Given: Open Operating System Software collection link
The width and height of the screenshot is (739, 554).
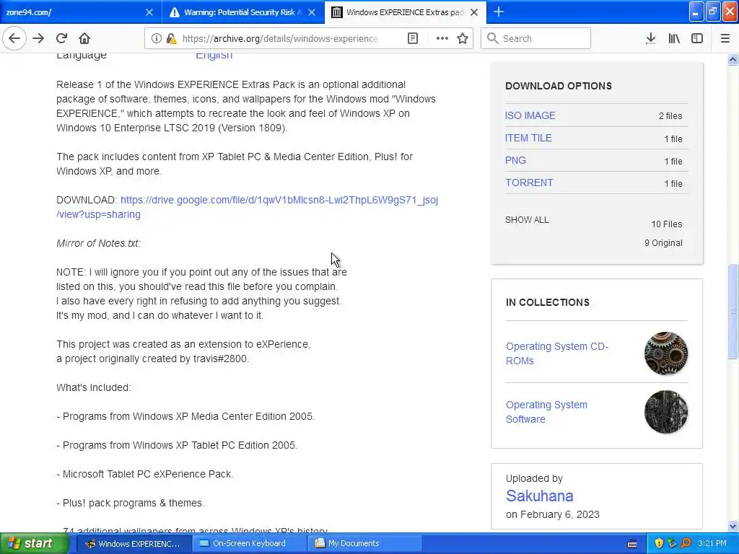Looking at the screenshot, I should [546, 412].
